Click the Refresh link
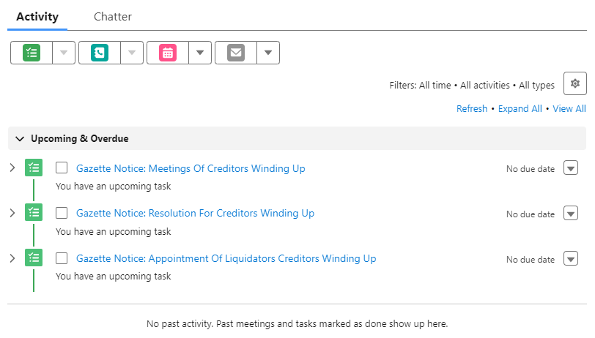This screenshot has width=595, height=338. point(472,109)
